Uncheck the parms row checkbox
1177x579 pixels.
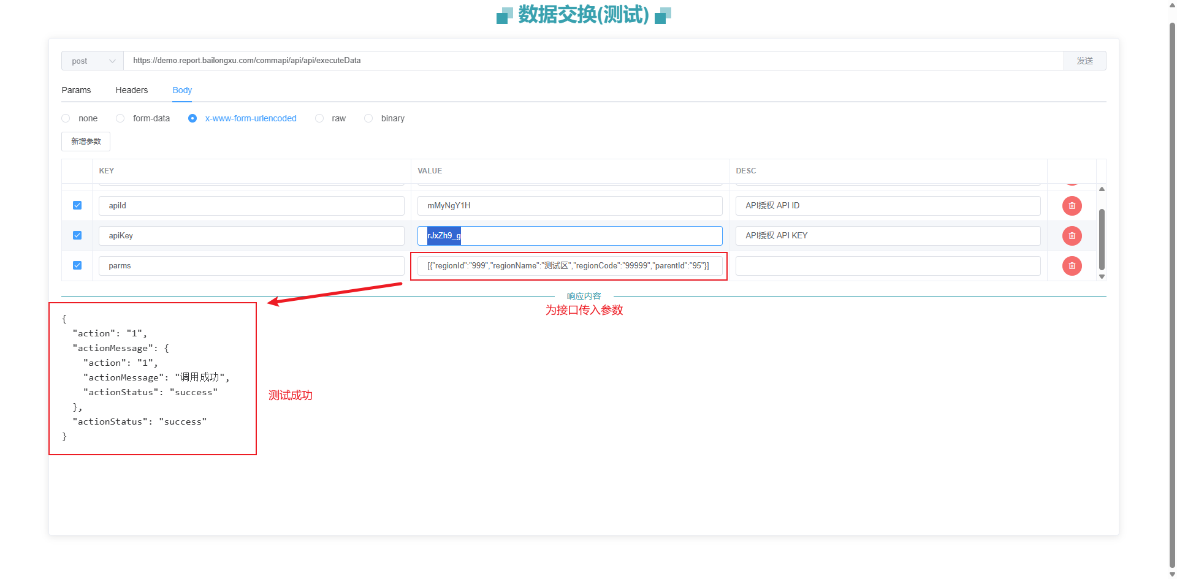click(x=77, y=265)
